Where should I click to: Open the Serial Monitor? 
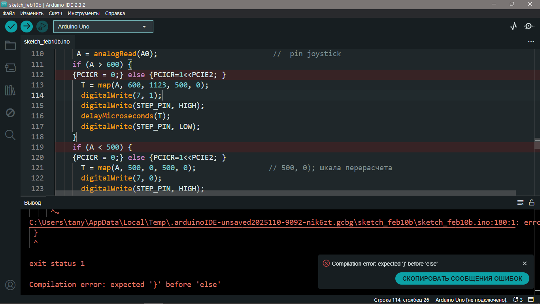(529, 27)
